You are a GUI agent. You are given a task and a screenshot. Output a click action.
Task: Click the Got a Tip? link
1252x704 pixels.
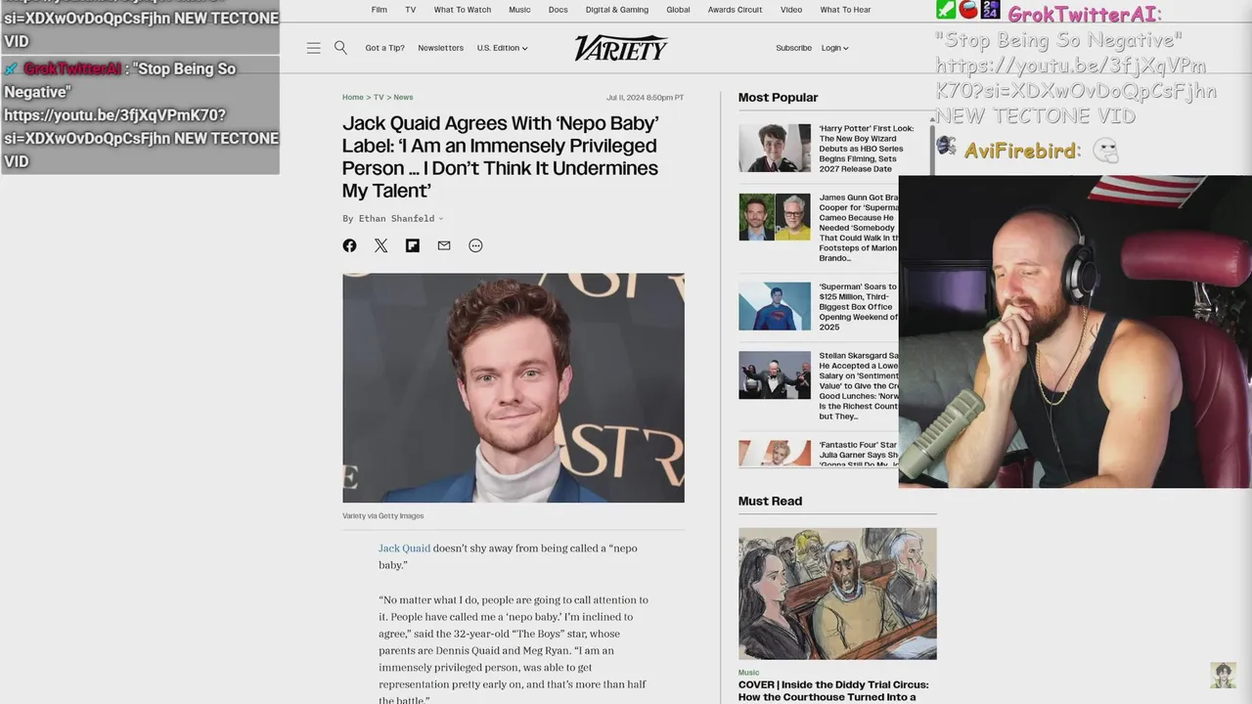tap(384, 48)
